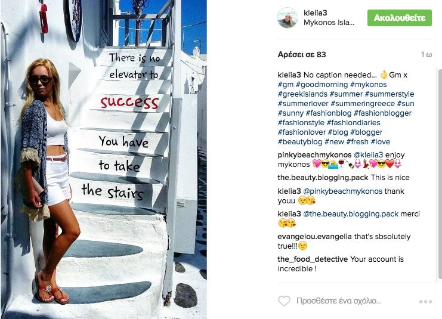The height and width of the screenshot is (319, 442).
Task: Click the comments scrollbar
Action: (x=440, y=174)
